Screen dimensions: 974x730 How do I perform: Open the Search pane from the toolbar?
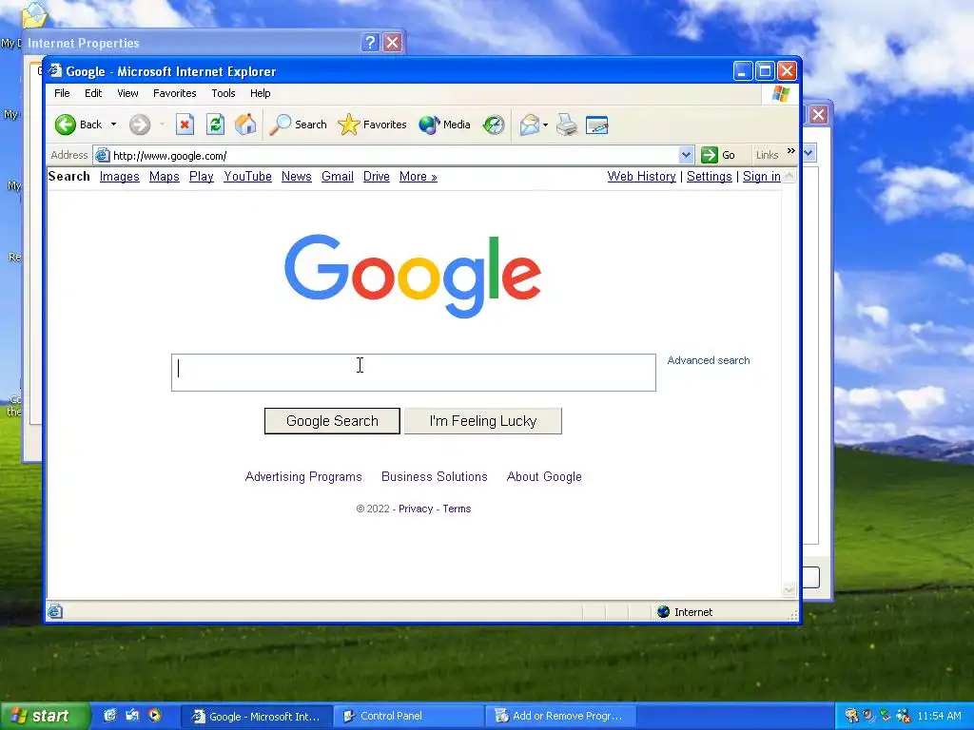298,125
